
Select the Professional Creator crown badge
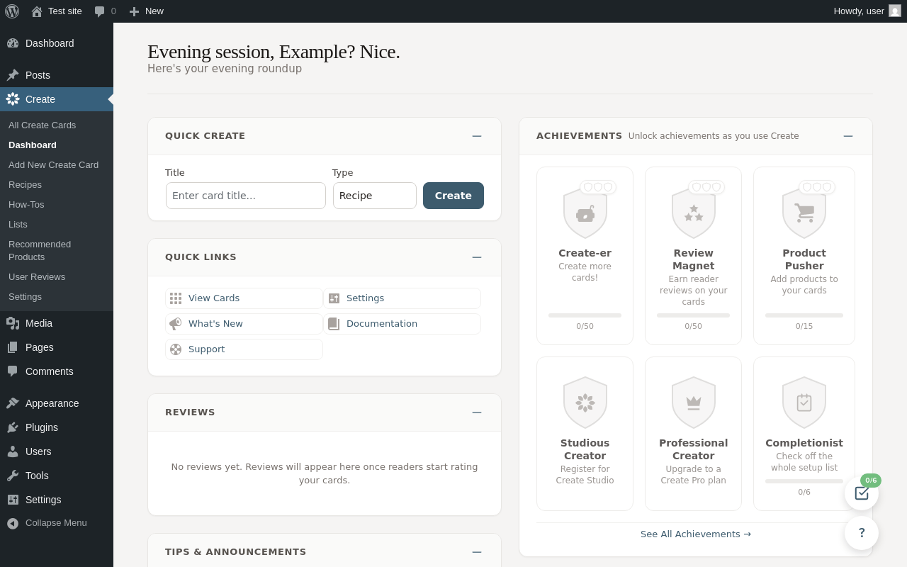click(x=693, y=403)
